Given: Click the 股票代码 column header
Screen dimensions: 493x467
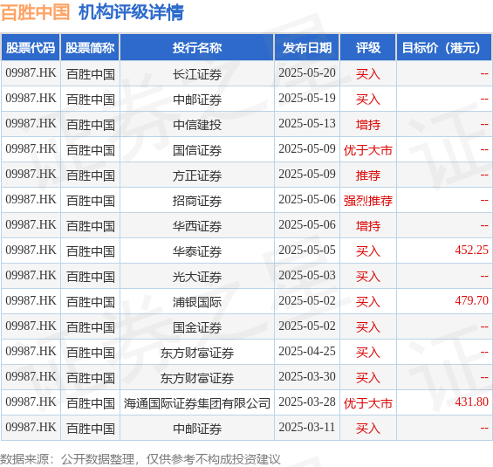Looking at the screenshot, I should tap(31, 48).
